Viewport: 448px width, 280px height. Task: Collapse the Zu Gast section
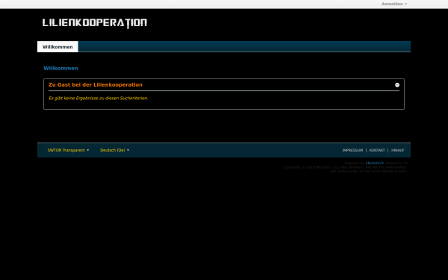pos(397,85)
